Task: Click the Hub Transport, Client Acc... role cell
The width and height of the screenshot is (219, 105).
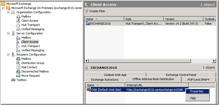Action: 143,24
